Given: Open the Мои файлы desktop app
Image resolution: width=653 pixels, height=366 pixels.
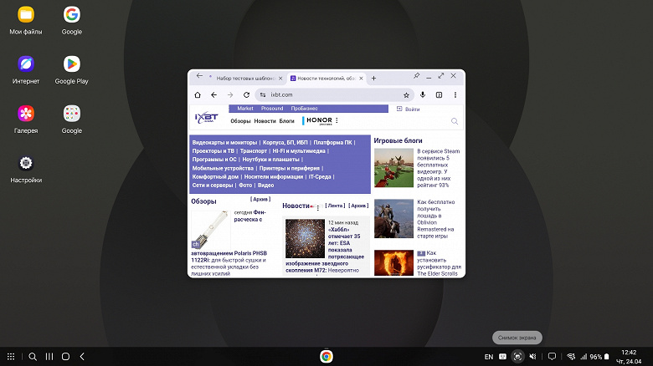Looking at the screenshot, I should (26, 14).
